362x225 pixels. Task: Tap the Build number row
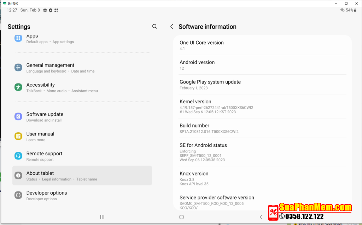coord(262,128)
